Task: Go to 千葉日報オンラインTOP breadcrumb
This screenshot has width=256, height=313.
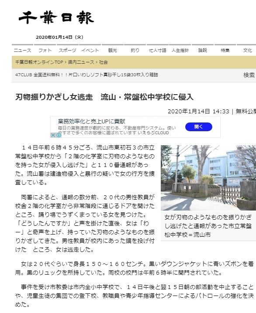Action: click(x=39, y=62)
